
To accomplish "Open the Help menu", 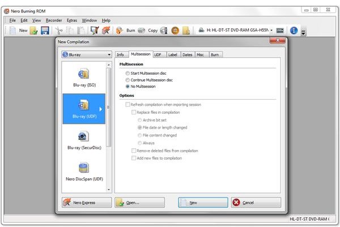I will tap(106, 20).
